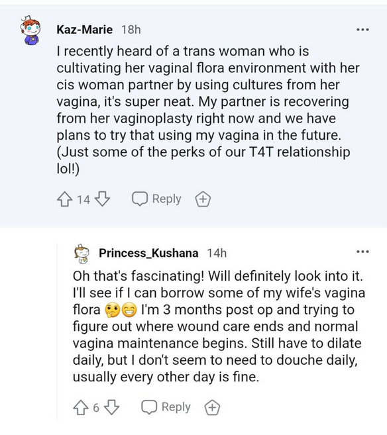
Task: Open Kaz-Marie's avatar profile
Action: [x=30, y=30]
